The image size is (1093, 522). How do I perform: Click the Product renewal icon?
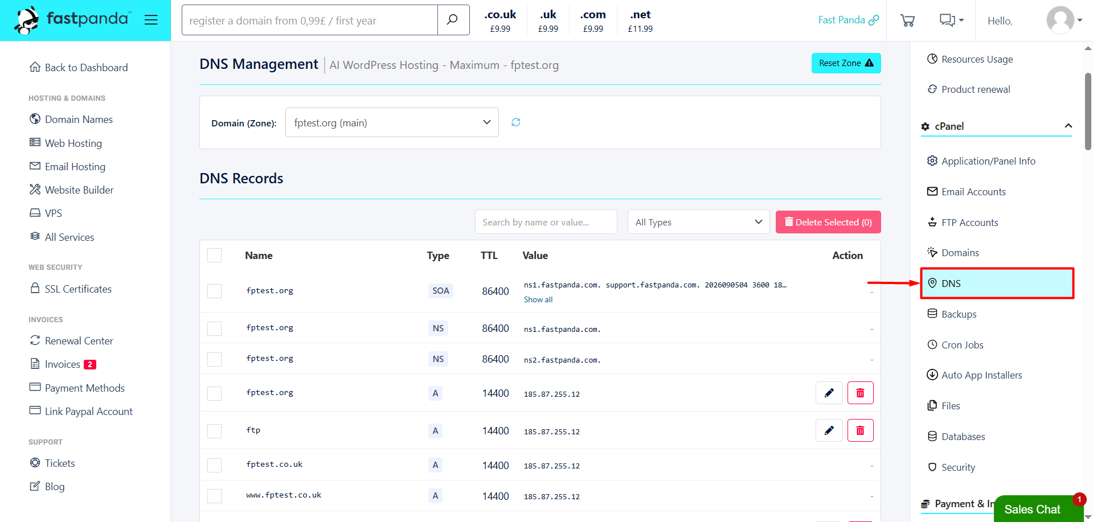(932, 89)
